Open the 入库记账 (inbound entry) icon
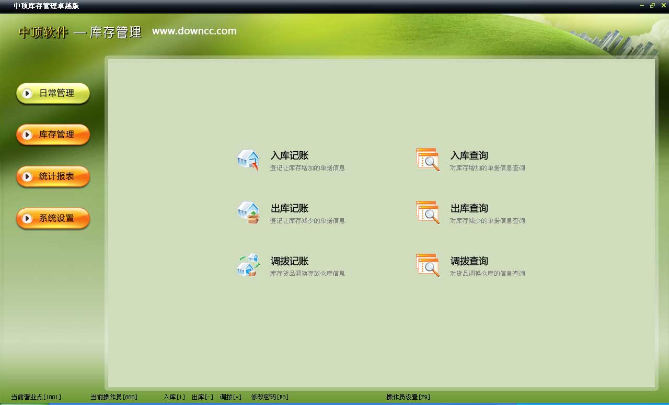669x405 pixels. coord(290,155)
